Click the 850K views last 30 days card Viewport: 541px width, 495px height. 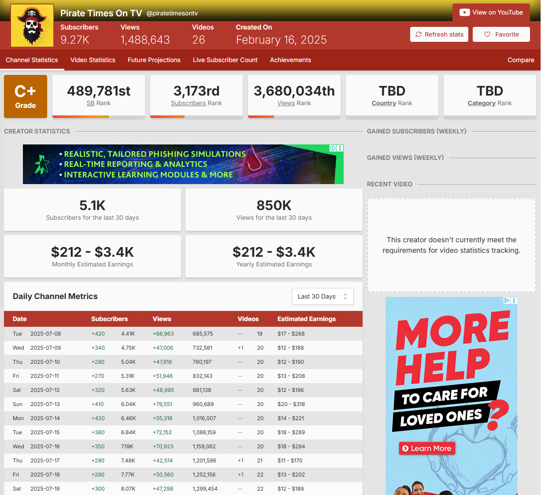coord(274,210)
